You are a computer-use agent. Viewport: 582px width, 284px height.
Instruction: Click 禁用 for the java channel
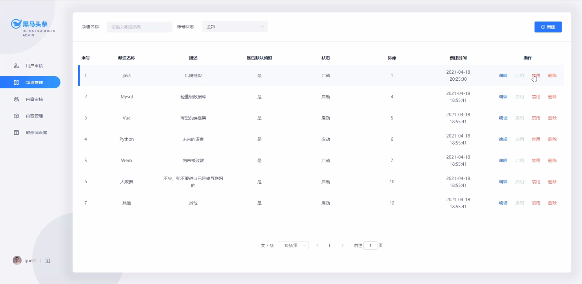[x=536, y=76]
